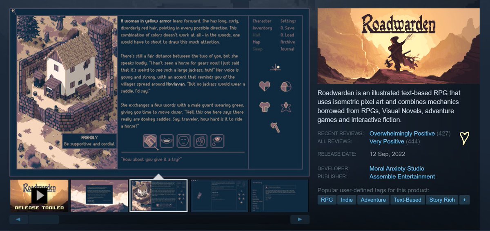Click the Overwhelmingly Positive recent reviews link
Image resolution: width=490 pixels, height=231 pixels.
pos(402,133)
